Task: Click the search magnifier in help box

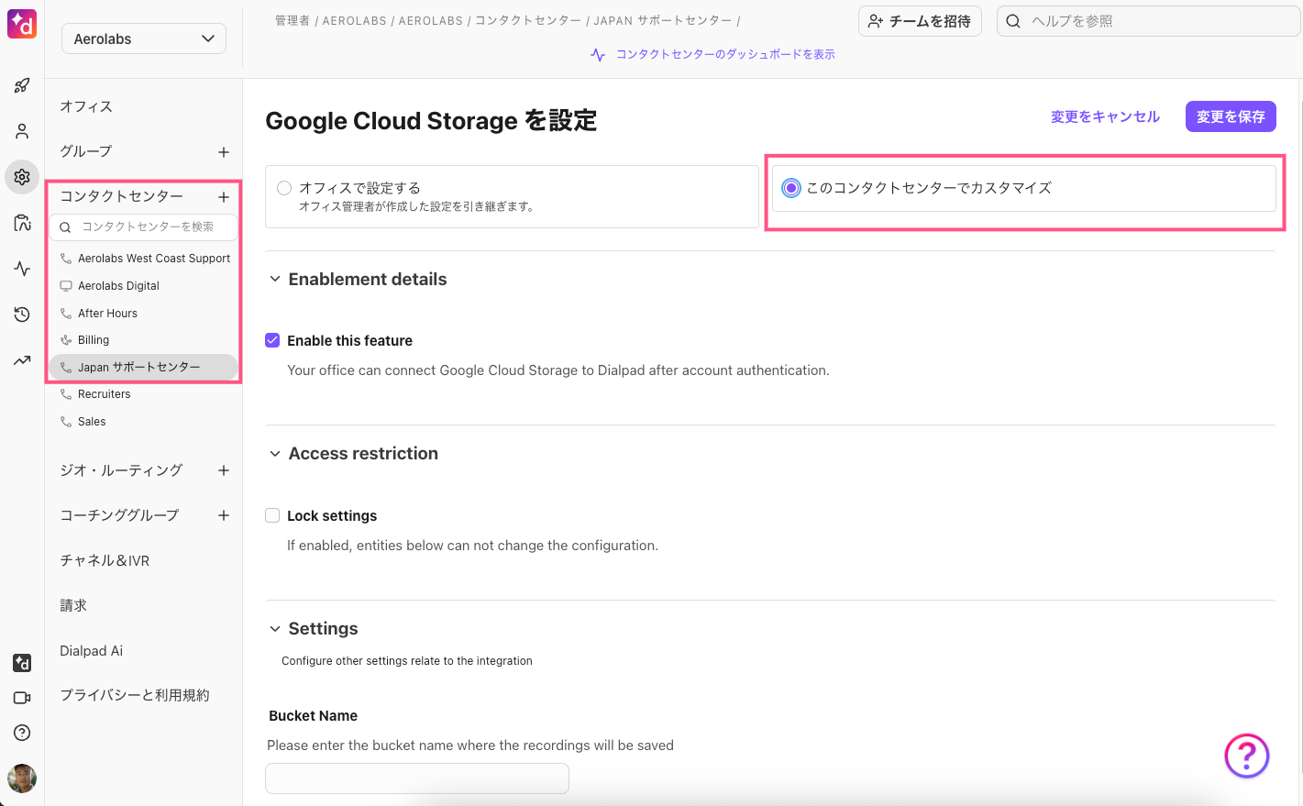Action: (x=1013, y=21)
